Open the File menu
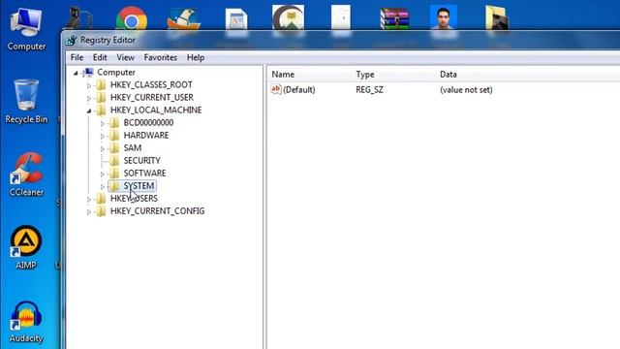Viewport: 620px width, 349px height. [x=77, y=57]
